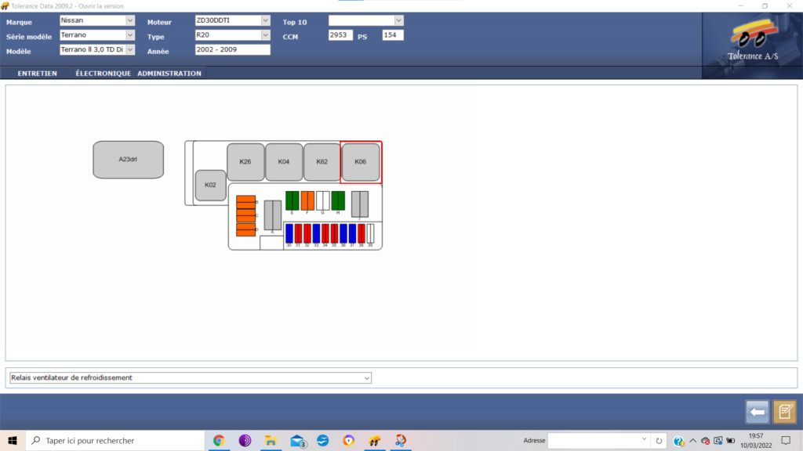Expand the Type dropdown showing R20
The height and width of the screenshot is (451, 803).
click(265, 34)
